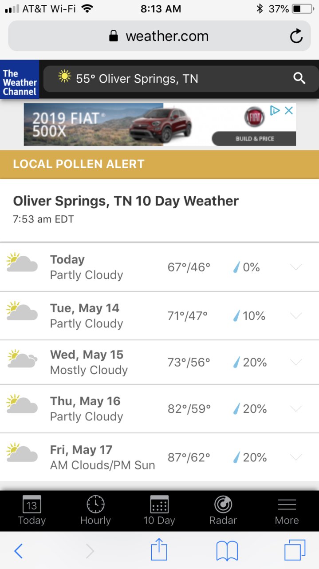The width and height of the screenshot is (319, 569).
Task: Open Safari share sheet icon
Action: (159, 550)
